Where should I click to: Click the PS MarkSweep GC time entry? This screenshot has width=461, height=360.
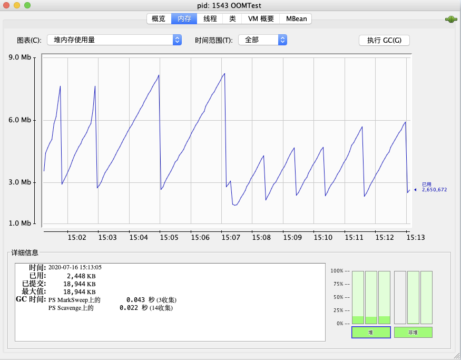[112, 300]
